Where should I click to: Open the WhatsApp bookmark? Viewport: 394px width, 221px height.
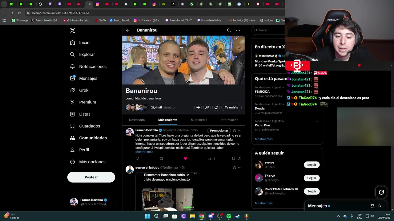[20, 21]
